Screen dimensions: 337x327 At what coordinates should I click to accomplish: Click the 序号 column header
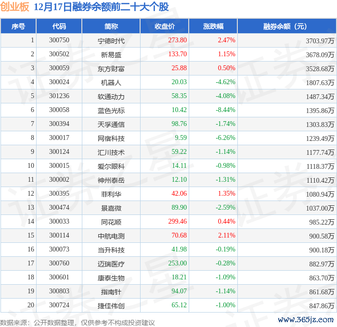click(x=18, y=26)
